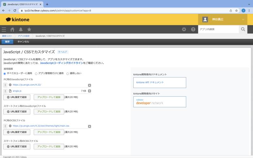Open favorites star icon in toolbar
The image size is (253, 158).
pyautogui.click(x=29, y=29)
